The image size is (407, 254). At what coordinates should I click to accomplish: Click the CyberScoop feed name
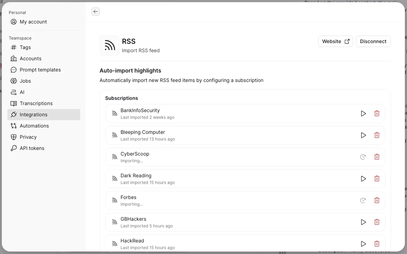coord(135,154)
